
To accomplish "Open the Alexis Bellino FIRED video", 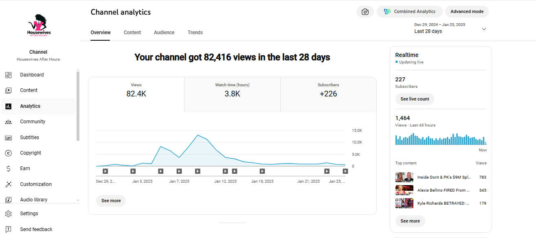I will [444, 190].
